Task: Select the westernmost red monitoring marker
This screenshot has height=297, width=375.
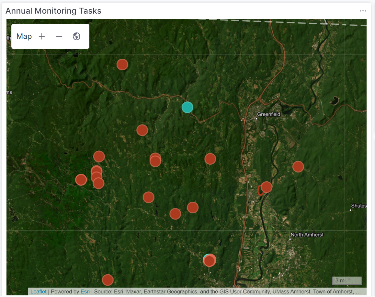Action: point(81,180)
